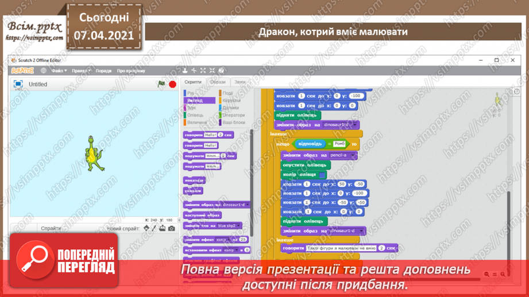Switch to the Образи tab
Image resolution: width=529 pixels, height=297 pixels.
pos(218,82)
